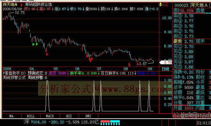Click the red flag near the 3.67 low label
Screen dimensions: 211x126
coord(138,64)
